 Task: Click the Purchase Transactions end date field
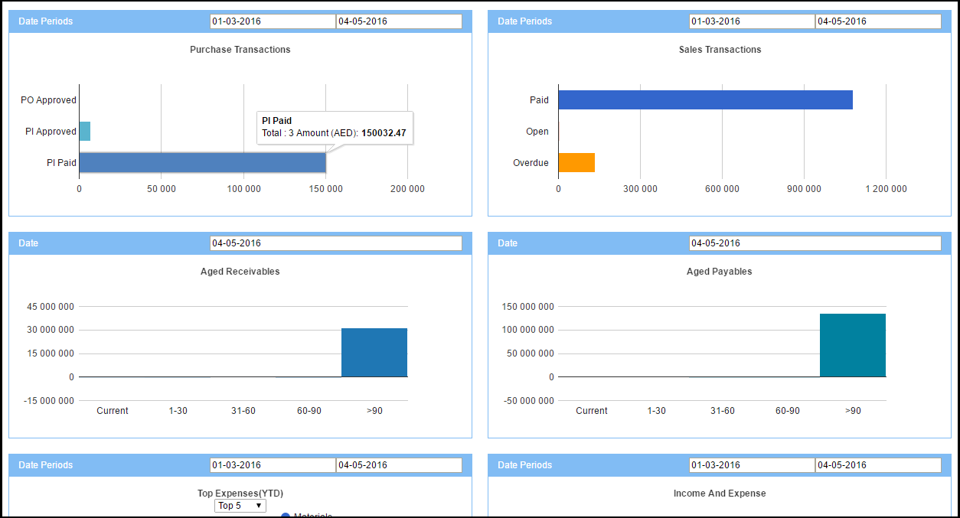point(399,21)
